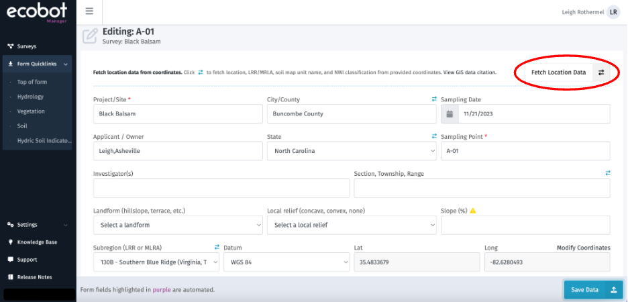Screen dimensions: 628x302
Task: Click fetch arrows icon beside State
Action: 433,136
